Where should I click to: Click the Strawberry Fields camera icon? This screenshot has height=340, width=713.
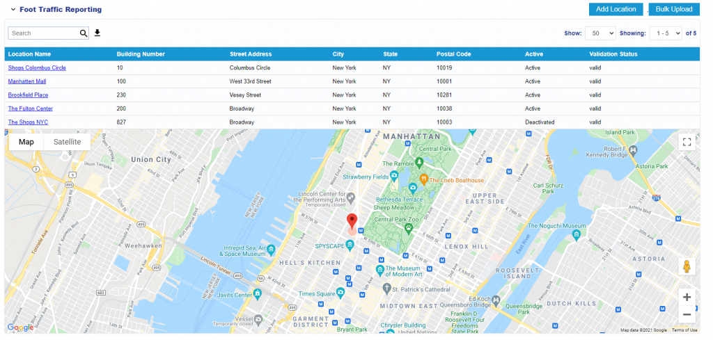click(x=394, y=175)
